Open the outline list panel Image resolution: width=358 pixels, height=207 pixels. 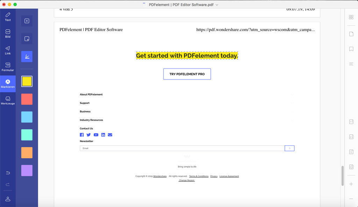351,64
